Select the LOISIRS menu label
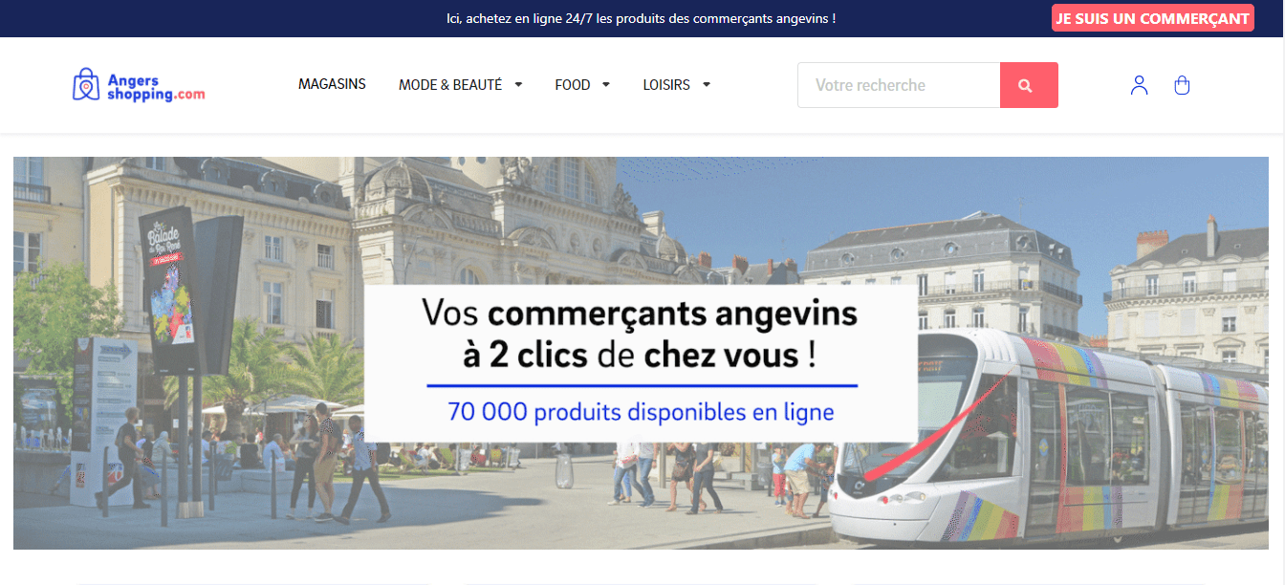 [665, 85]
